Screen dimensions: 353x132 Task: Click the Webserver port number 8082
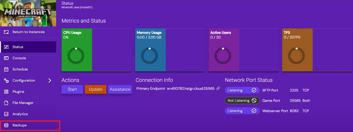(294, 111)
